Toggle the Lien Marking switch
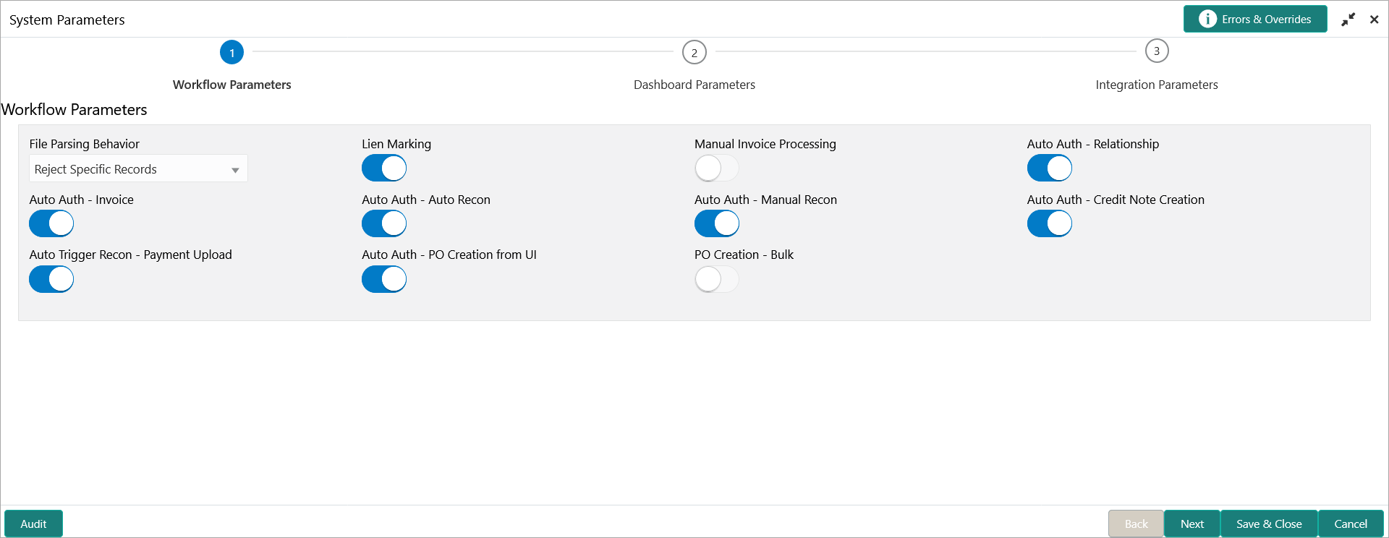This screenshot has width=1389, height=538. click(x=384, y=168)
